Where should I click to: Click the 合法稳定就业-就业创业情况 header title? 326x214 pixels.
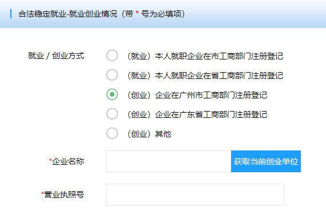68,14
